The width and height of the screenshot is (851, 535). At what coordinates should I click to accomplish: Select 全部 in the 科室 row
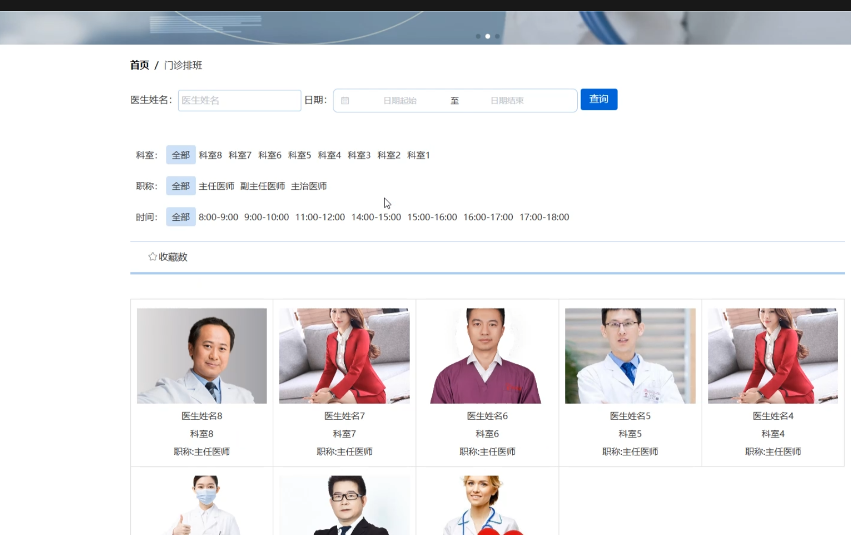(x=181, y=155)
